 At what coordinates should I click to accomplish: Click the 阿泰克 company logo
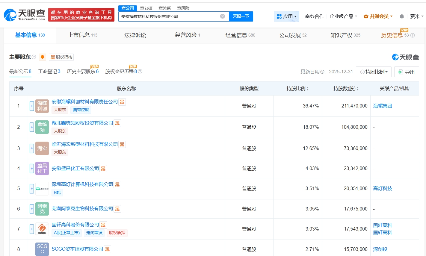42,209
